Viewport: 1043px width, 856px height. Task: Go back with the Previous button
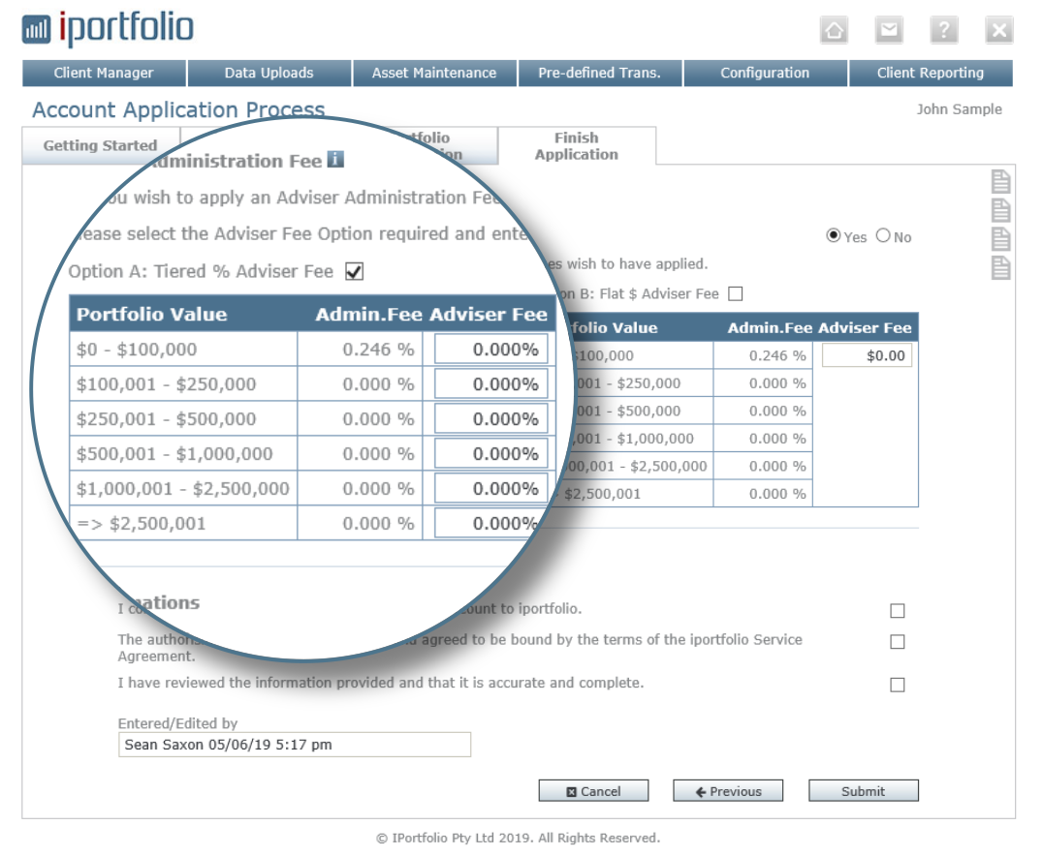point(728,791)
